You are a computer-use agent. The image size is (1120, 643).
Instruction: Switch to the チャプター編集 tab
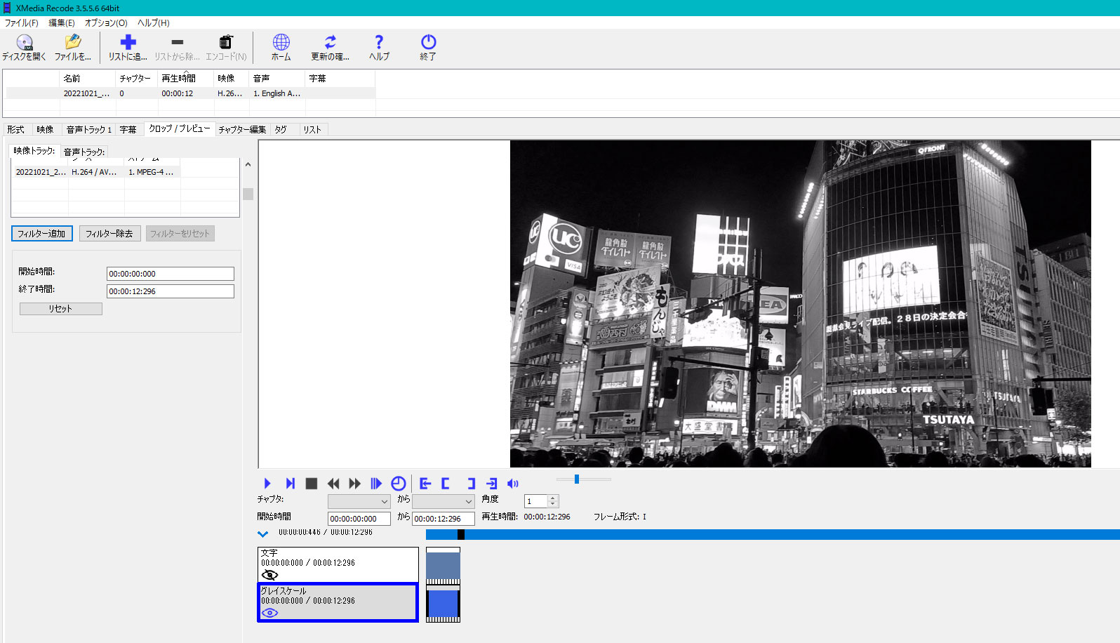tap(242, 129)
